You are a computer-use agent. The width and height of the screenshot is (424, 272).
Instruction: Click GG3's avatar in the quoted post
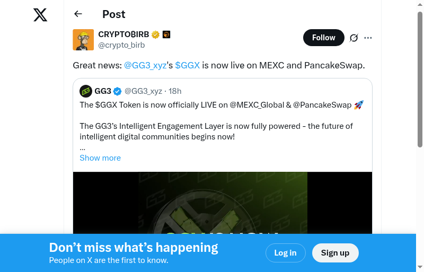coord(86,91)
